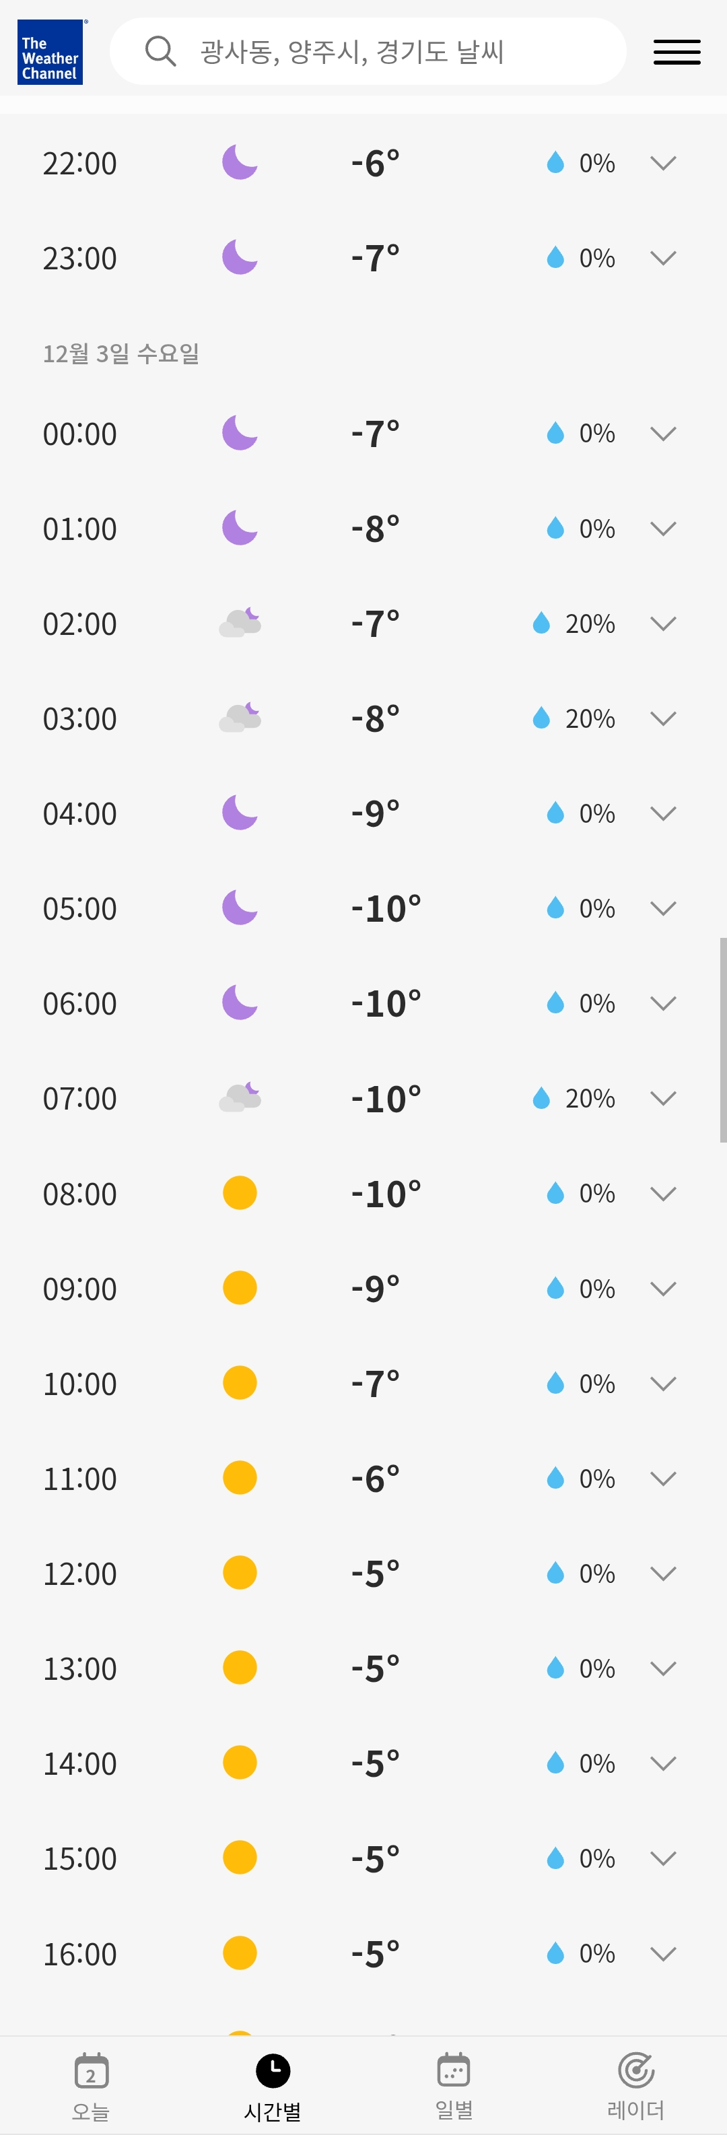Open the 일별 daily tab
Image resolution: width=727 pixels, height=2135 pixels.
[454, 2086]
